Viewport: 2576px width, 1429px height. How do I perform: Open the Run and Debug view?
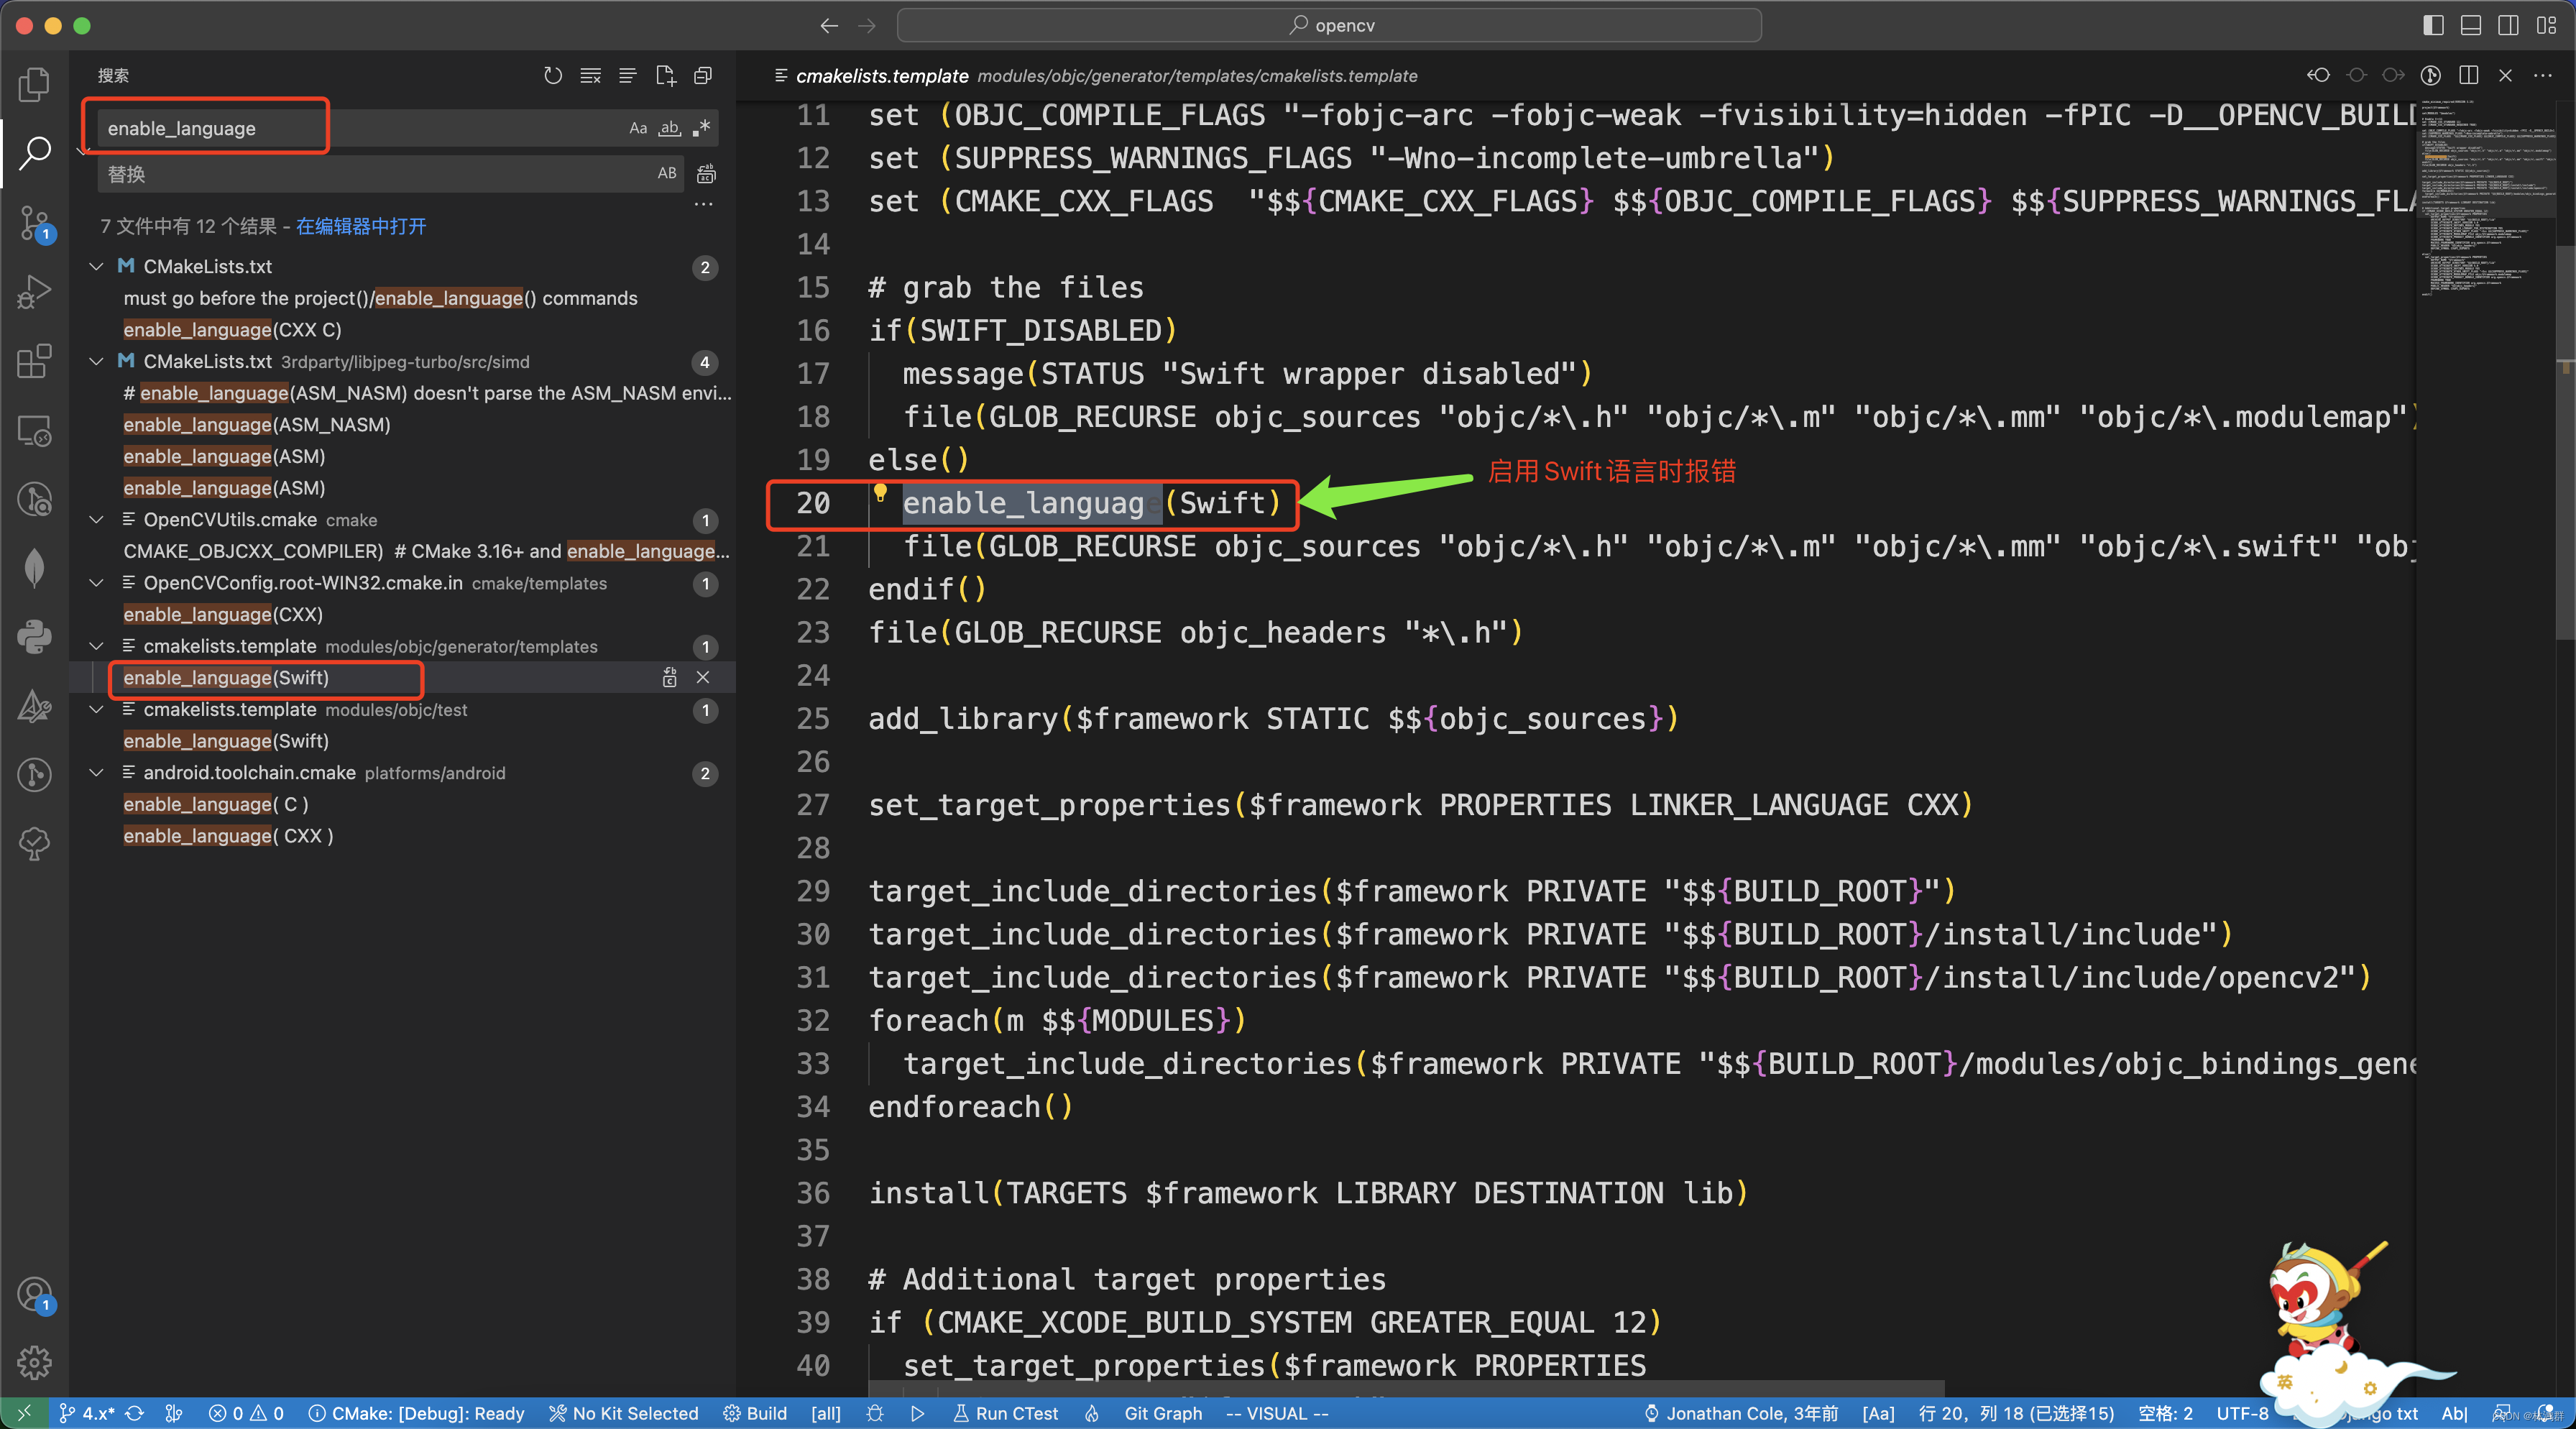(34, 291)
